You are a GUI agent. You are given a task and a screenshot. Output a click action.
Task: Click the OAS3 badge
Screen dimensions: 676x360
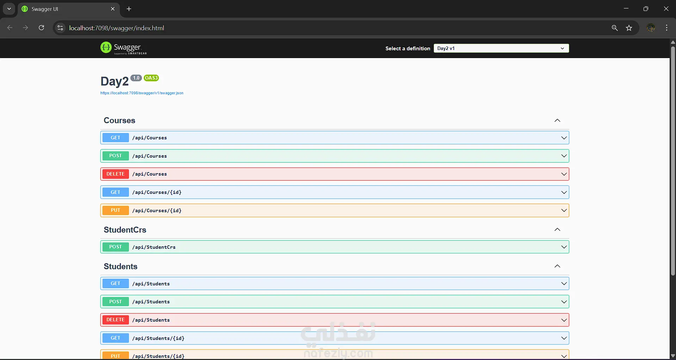(151, 78)
